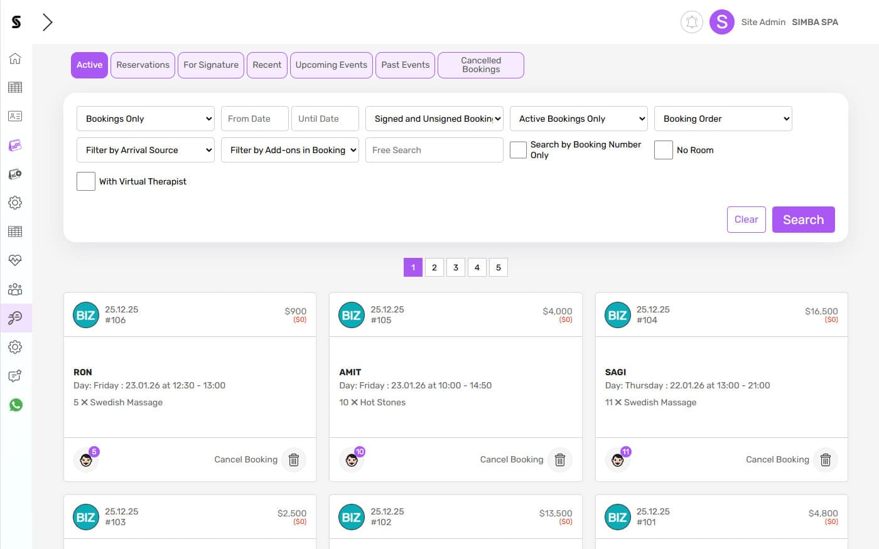Switch to the Reservations tab
The width and height of the screenshot is (879, 549).
tap(143, 65)
